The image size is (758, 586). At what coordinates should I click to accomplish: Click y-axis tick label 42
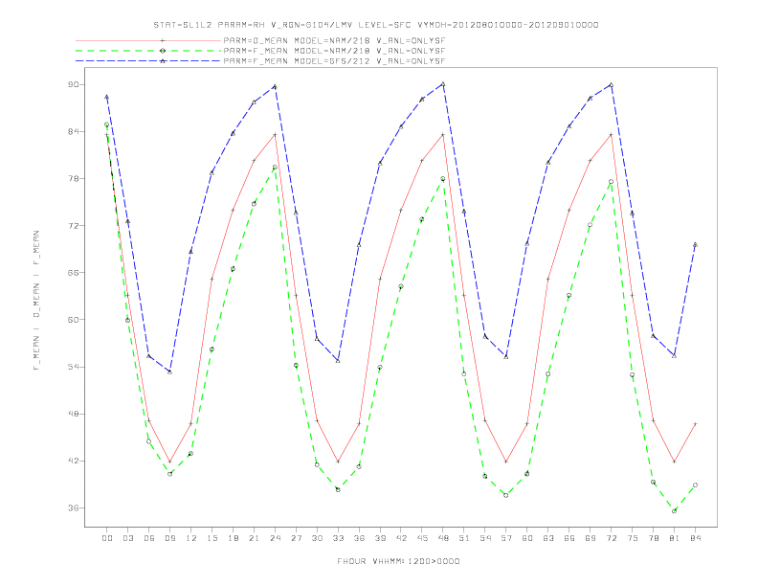tap(74, 461)
